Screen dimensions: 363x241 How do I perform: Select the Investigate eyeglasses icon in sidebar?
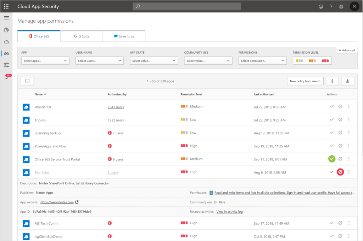coord(6,53)
